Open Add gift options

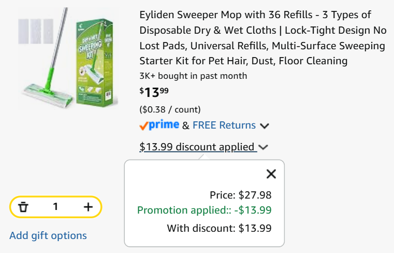click(48, 235)
